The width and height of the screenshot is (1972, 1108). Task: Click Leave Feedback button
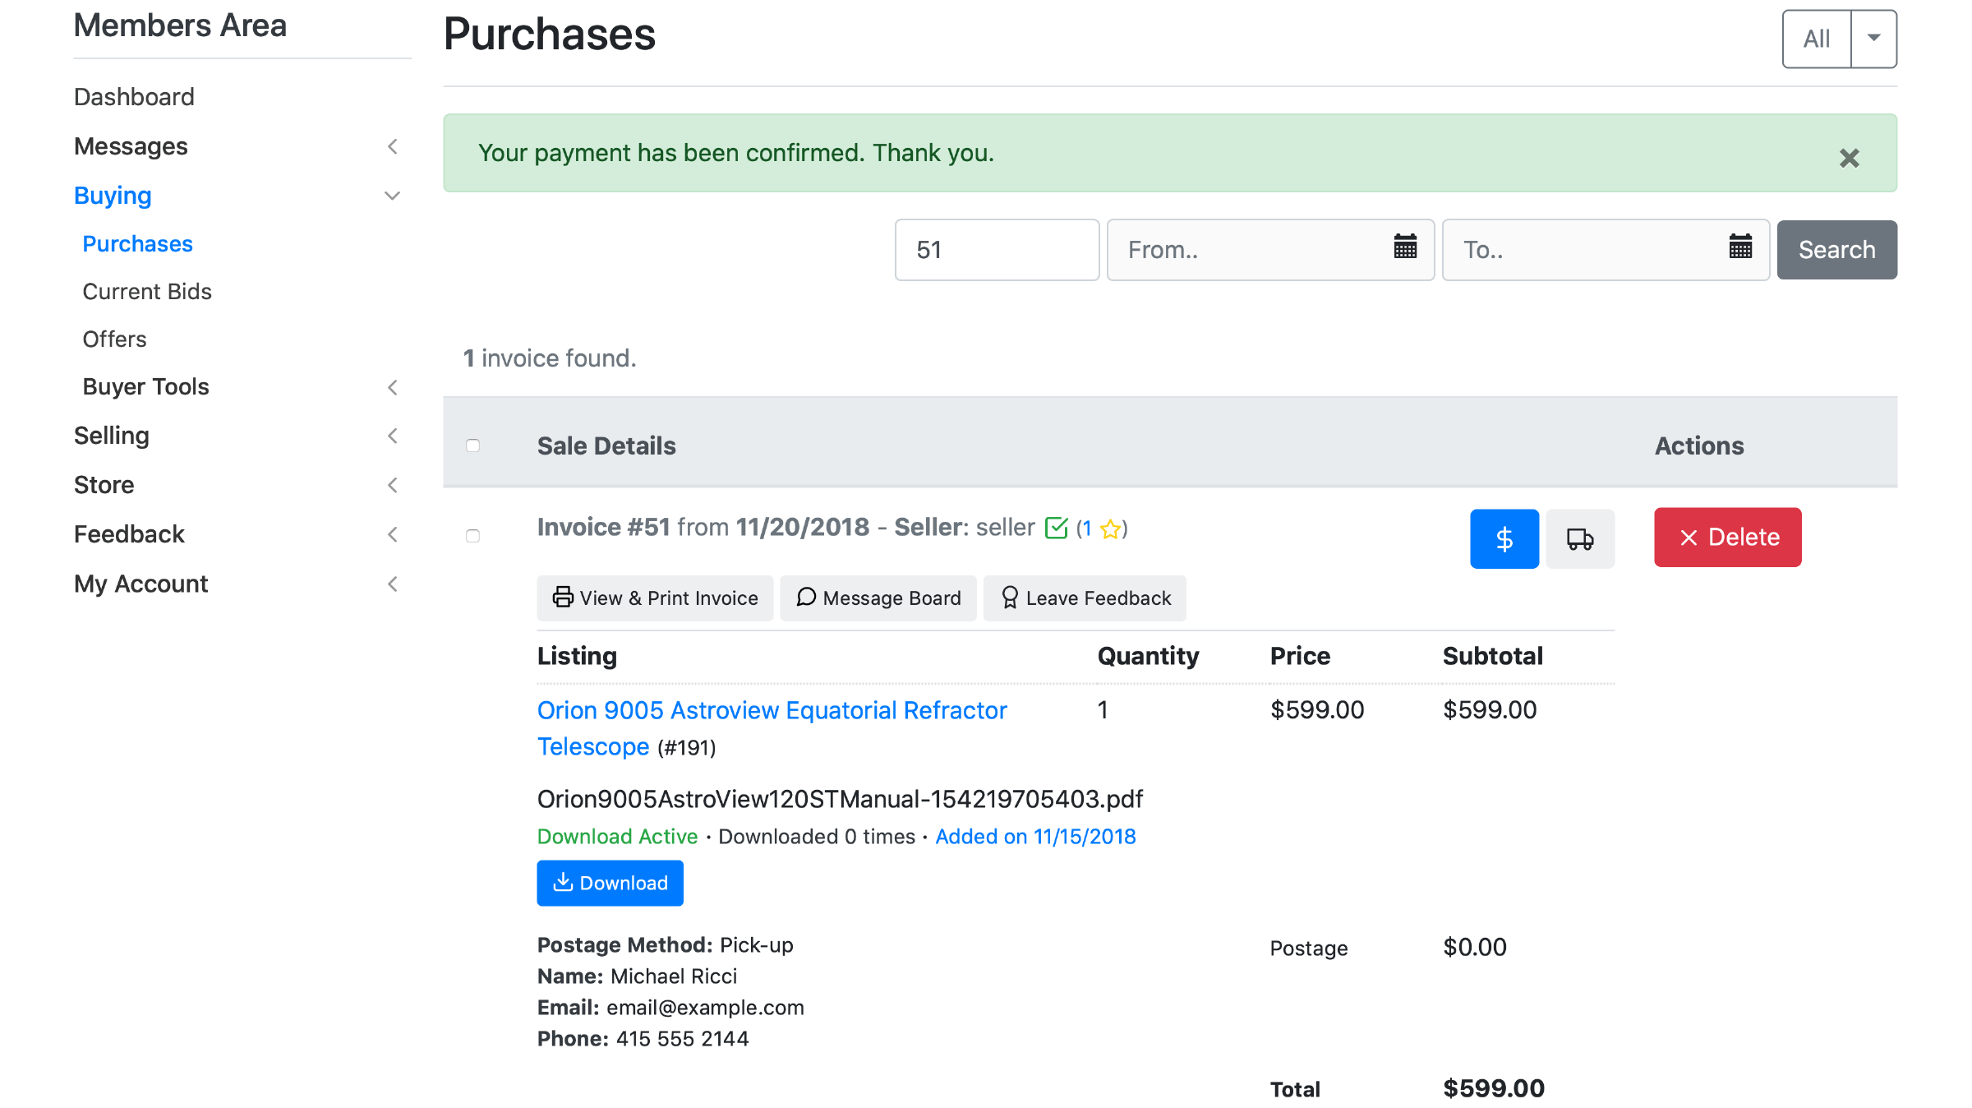1085,598
